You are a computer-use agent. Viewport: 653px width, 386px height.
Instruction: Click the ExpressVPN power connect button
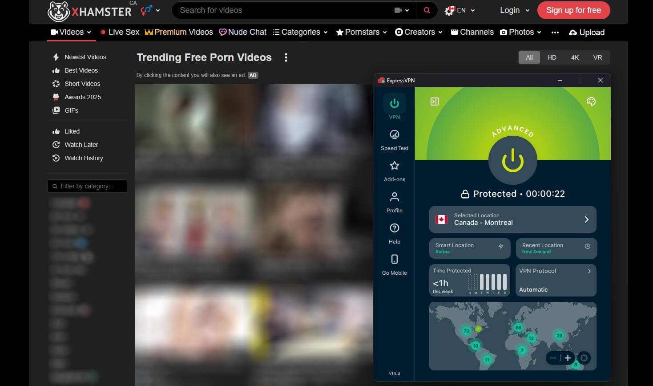(512, 160)
